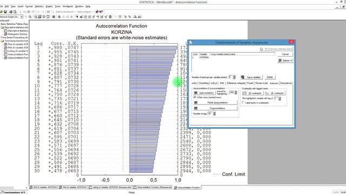Image resolution: width=346 pixels, height=194 pixels.
Task: Switch to the Smoothing tab
Action: pyautogui.click(x=204, y=83)
